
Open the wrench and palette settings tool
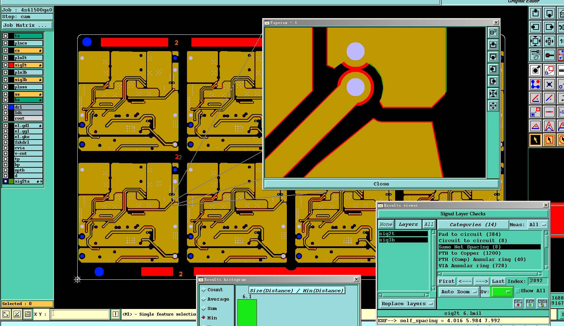tap(535, 55)
